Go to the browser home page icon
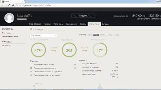Screen dimensions: 161x90 13,5
